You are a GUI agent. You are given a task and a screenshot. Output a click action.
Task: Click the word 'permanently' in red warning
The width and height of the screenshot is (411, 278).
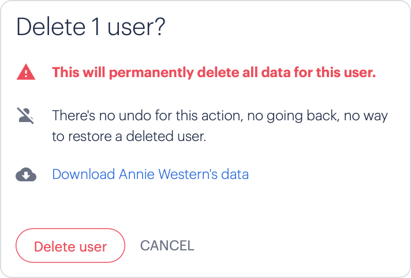pyautogui.click(x=151, y=73)
